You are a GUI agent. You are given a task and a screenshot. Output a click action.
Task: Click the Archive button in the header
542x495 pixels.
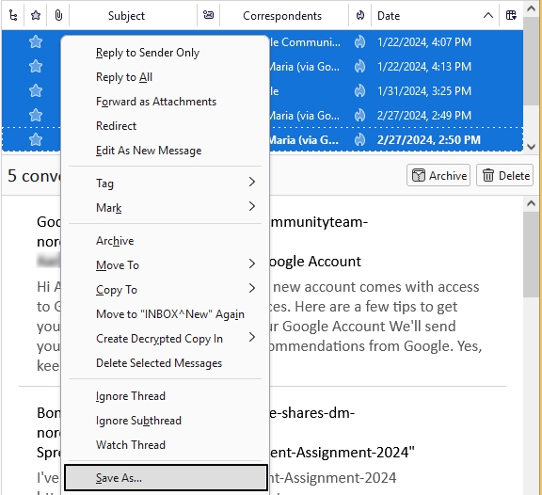[438, 175]
